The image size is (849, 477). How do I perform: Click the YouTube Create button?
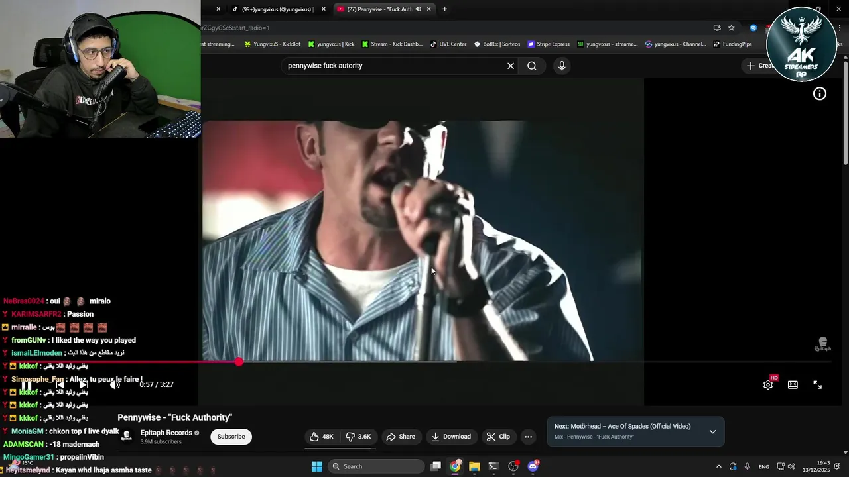click(x=759, y=66)
